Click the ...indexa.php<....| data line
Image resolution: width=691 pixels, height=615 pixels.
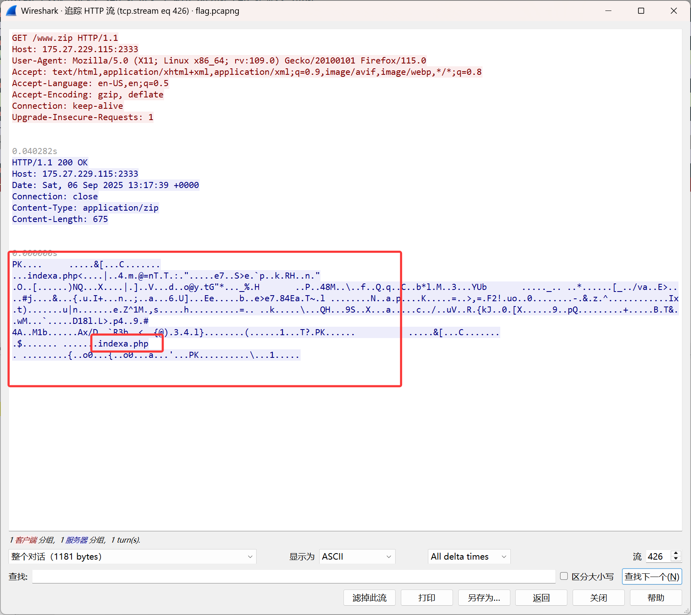coord(166,276)
